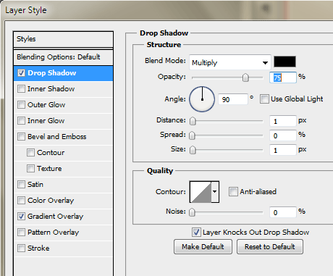Select the Bevel and Emboss label
The image size is (333, 276).
click(x=57, y=137)
